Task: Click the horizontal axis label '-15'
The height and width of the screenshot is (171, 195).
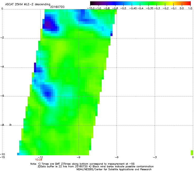Action: tap(2, 157)
